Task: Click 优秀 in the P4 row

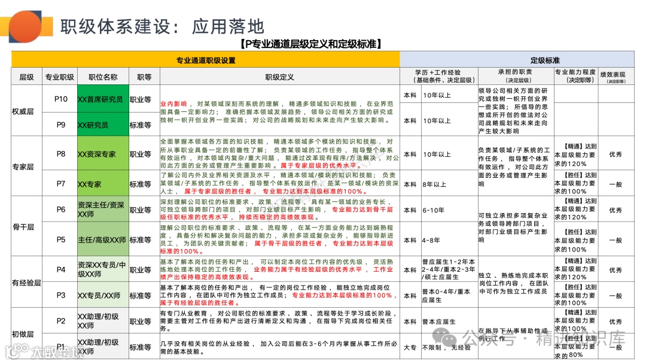Action: coord(616,269)
